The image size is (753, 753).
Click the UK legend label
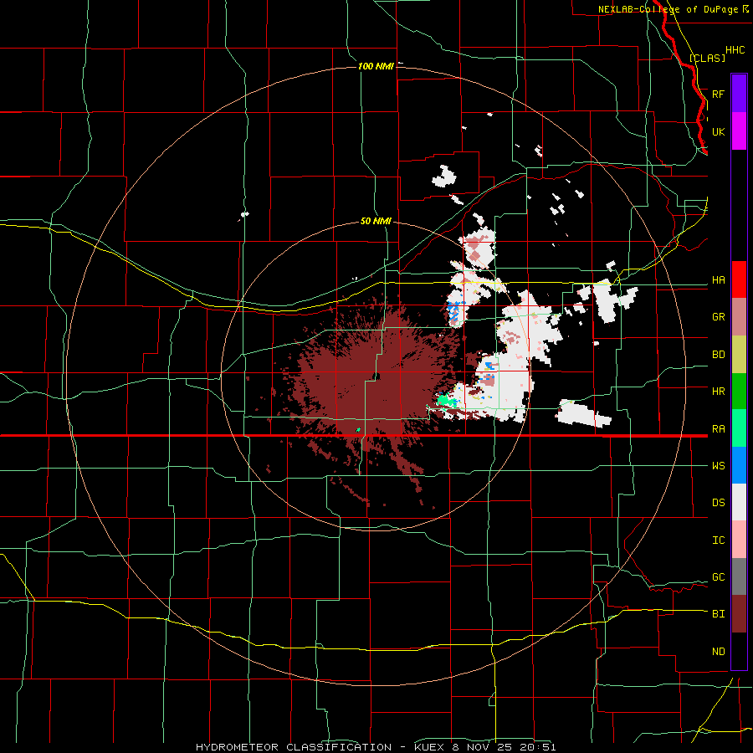(x=718, y=132)
